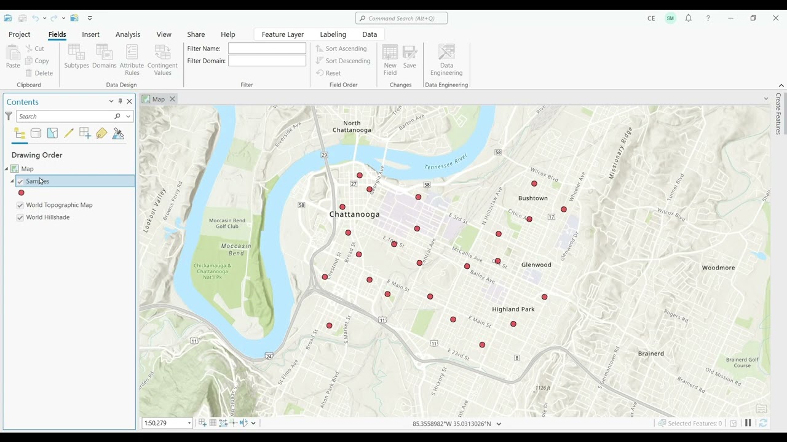Open the Data contextual tab
The height and width of the screenshot is (442, 787).
pos(370,34)
